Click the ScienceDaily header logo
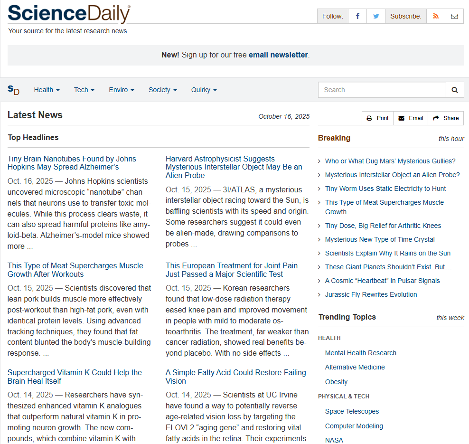The image size is (469, 444). pyautogui.click(x=68, y=15)
